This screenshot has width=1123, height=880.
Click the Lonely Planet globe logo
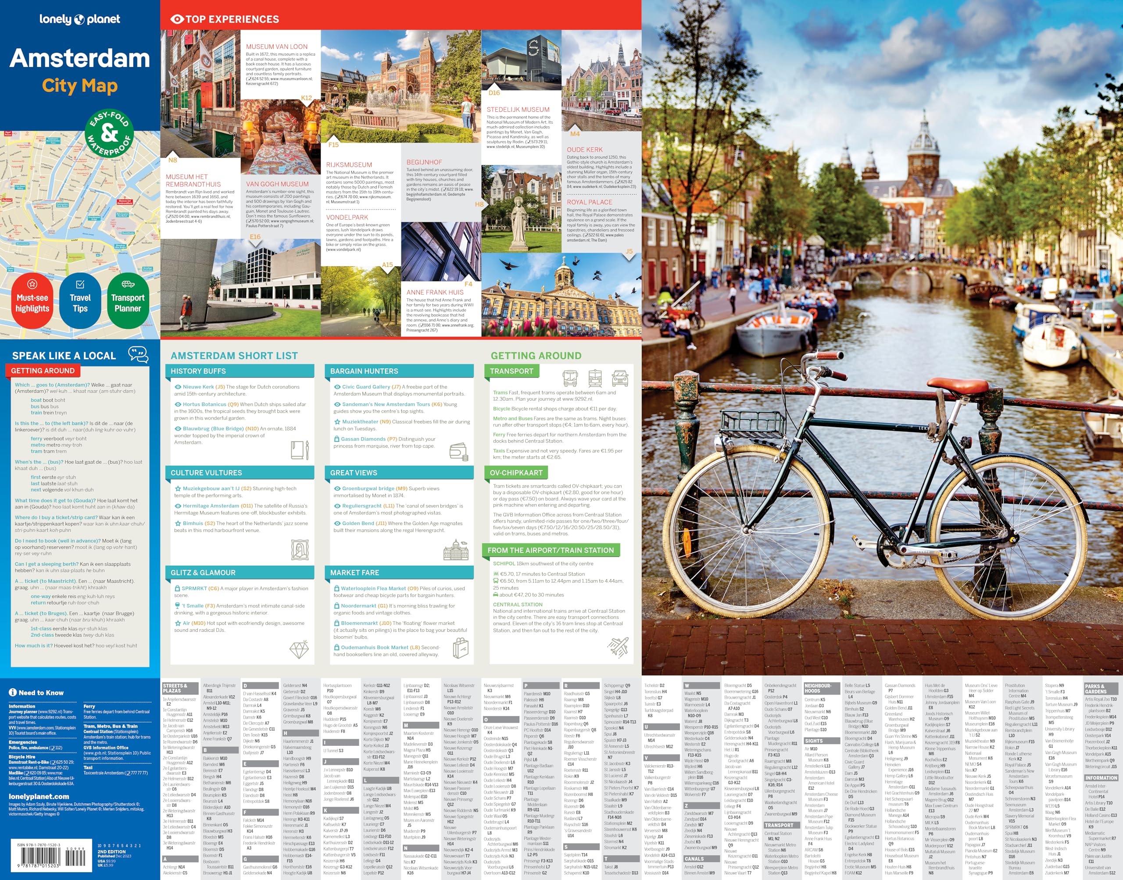point(79,20)
